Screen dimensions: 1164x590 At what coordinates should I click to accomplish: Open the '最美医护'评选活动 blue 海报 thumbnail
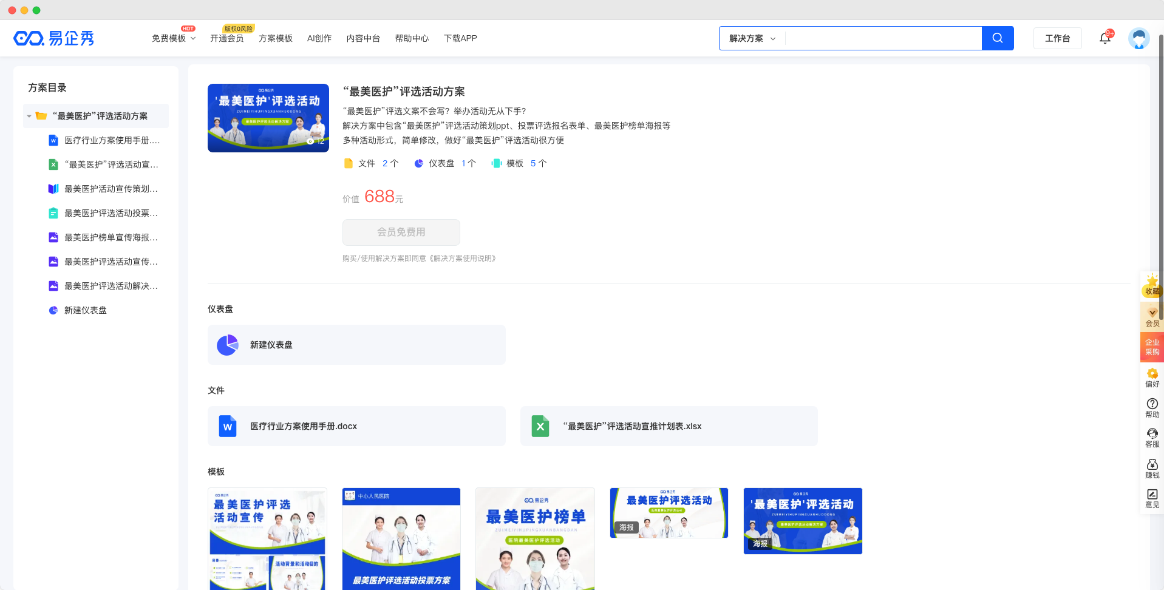tap(803, 521)
